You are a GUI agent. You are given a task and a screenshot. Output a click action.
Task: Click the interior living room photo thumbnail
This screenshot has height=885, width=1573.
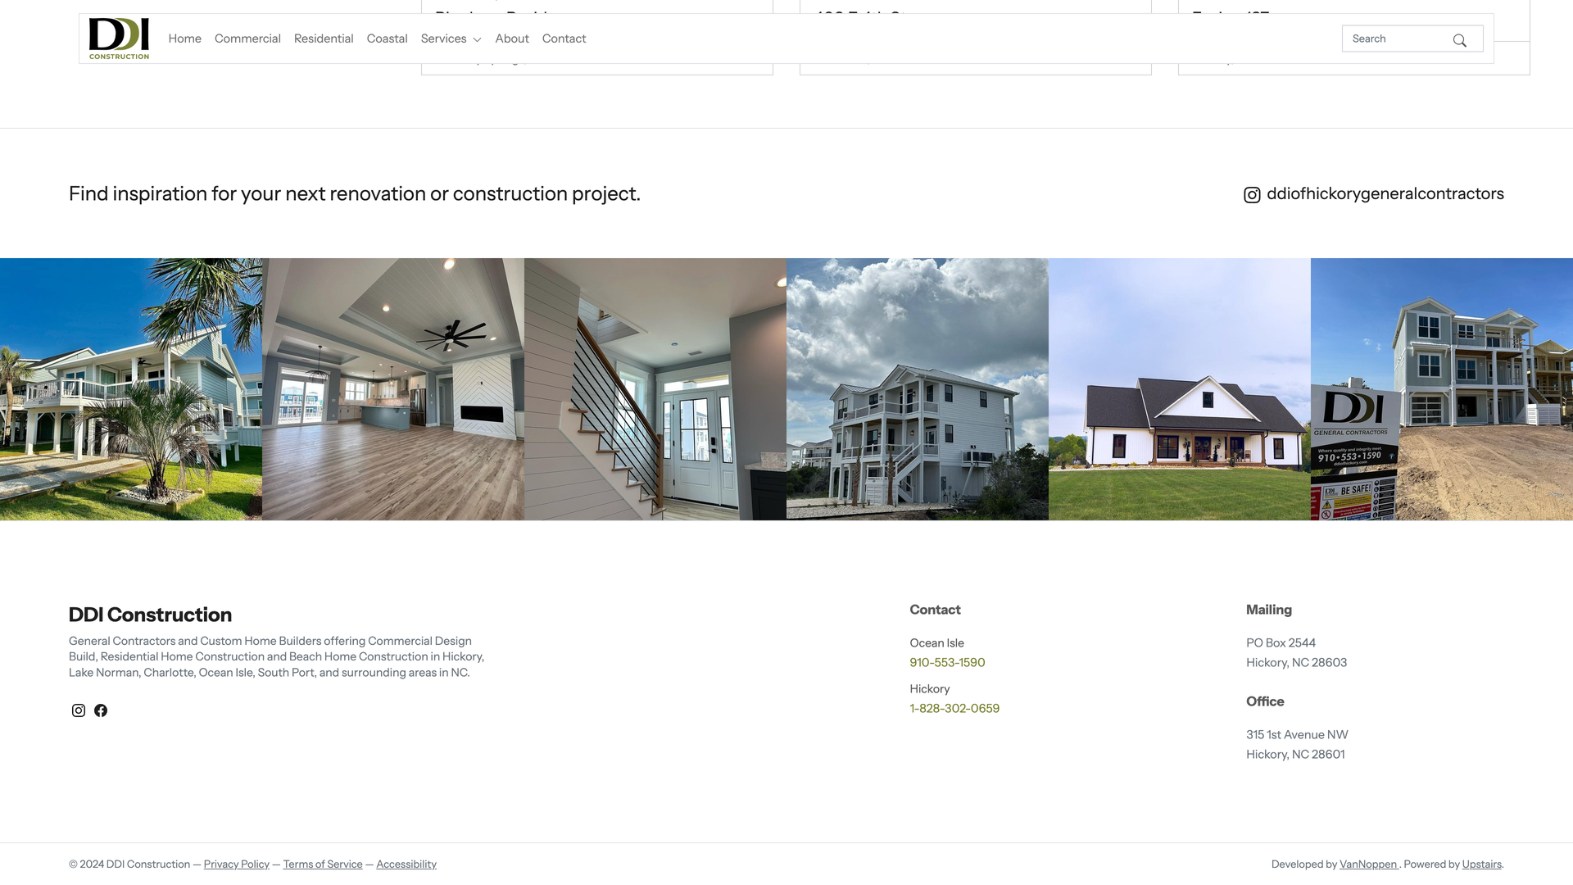click(x=393, y=389)
